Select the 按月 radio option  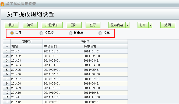coord(12,33)
